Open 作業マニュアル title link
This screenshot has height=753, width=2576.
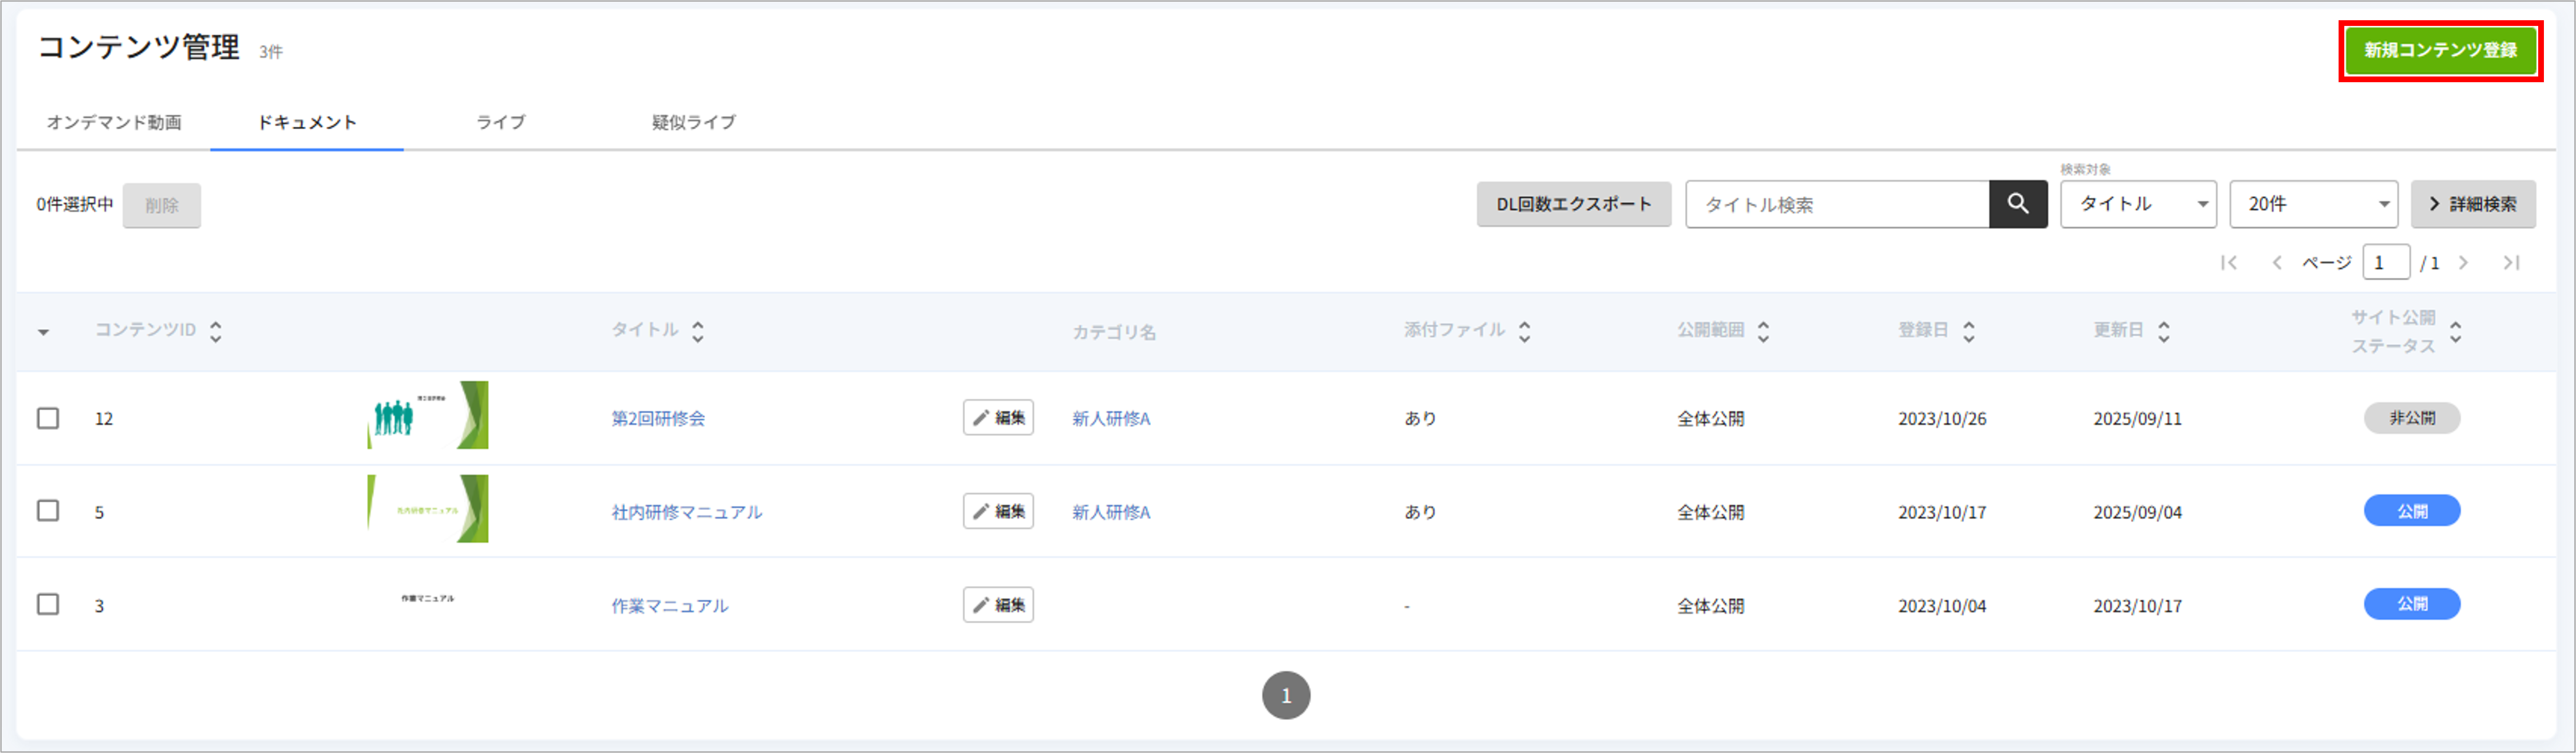670,606
